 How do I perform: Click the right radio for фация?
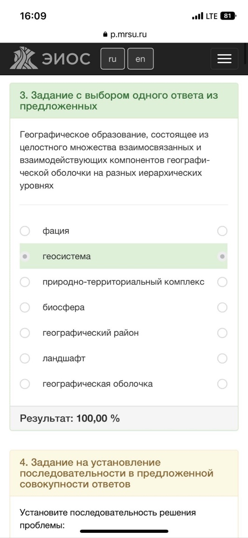tap(222, 231)
